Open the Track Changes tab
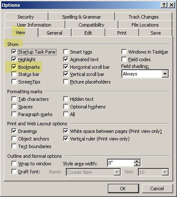This screenshot has width=177, height=197. (144, 17)
